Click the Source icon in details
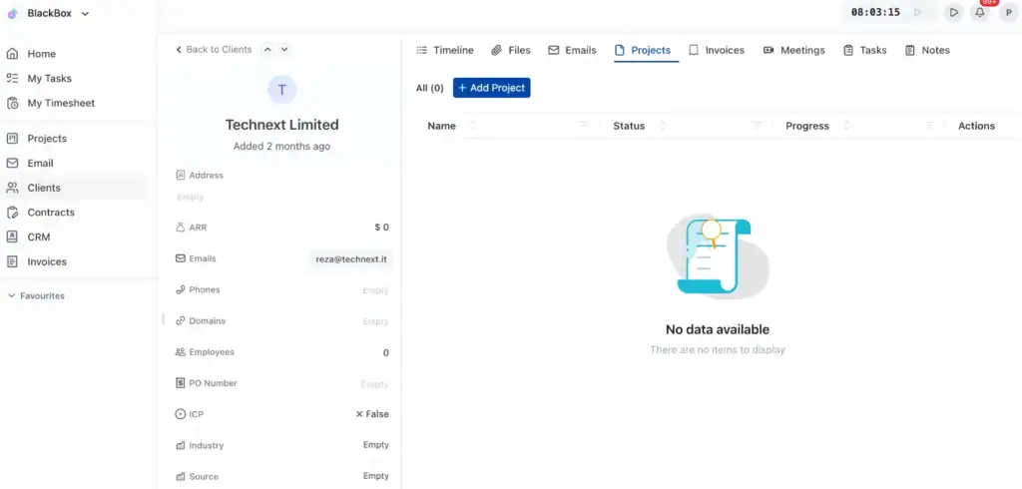1022x489 pixels. [x=181, y=477]
